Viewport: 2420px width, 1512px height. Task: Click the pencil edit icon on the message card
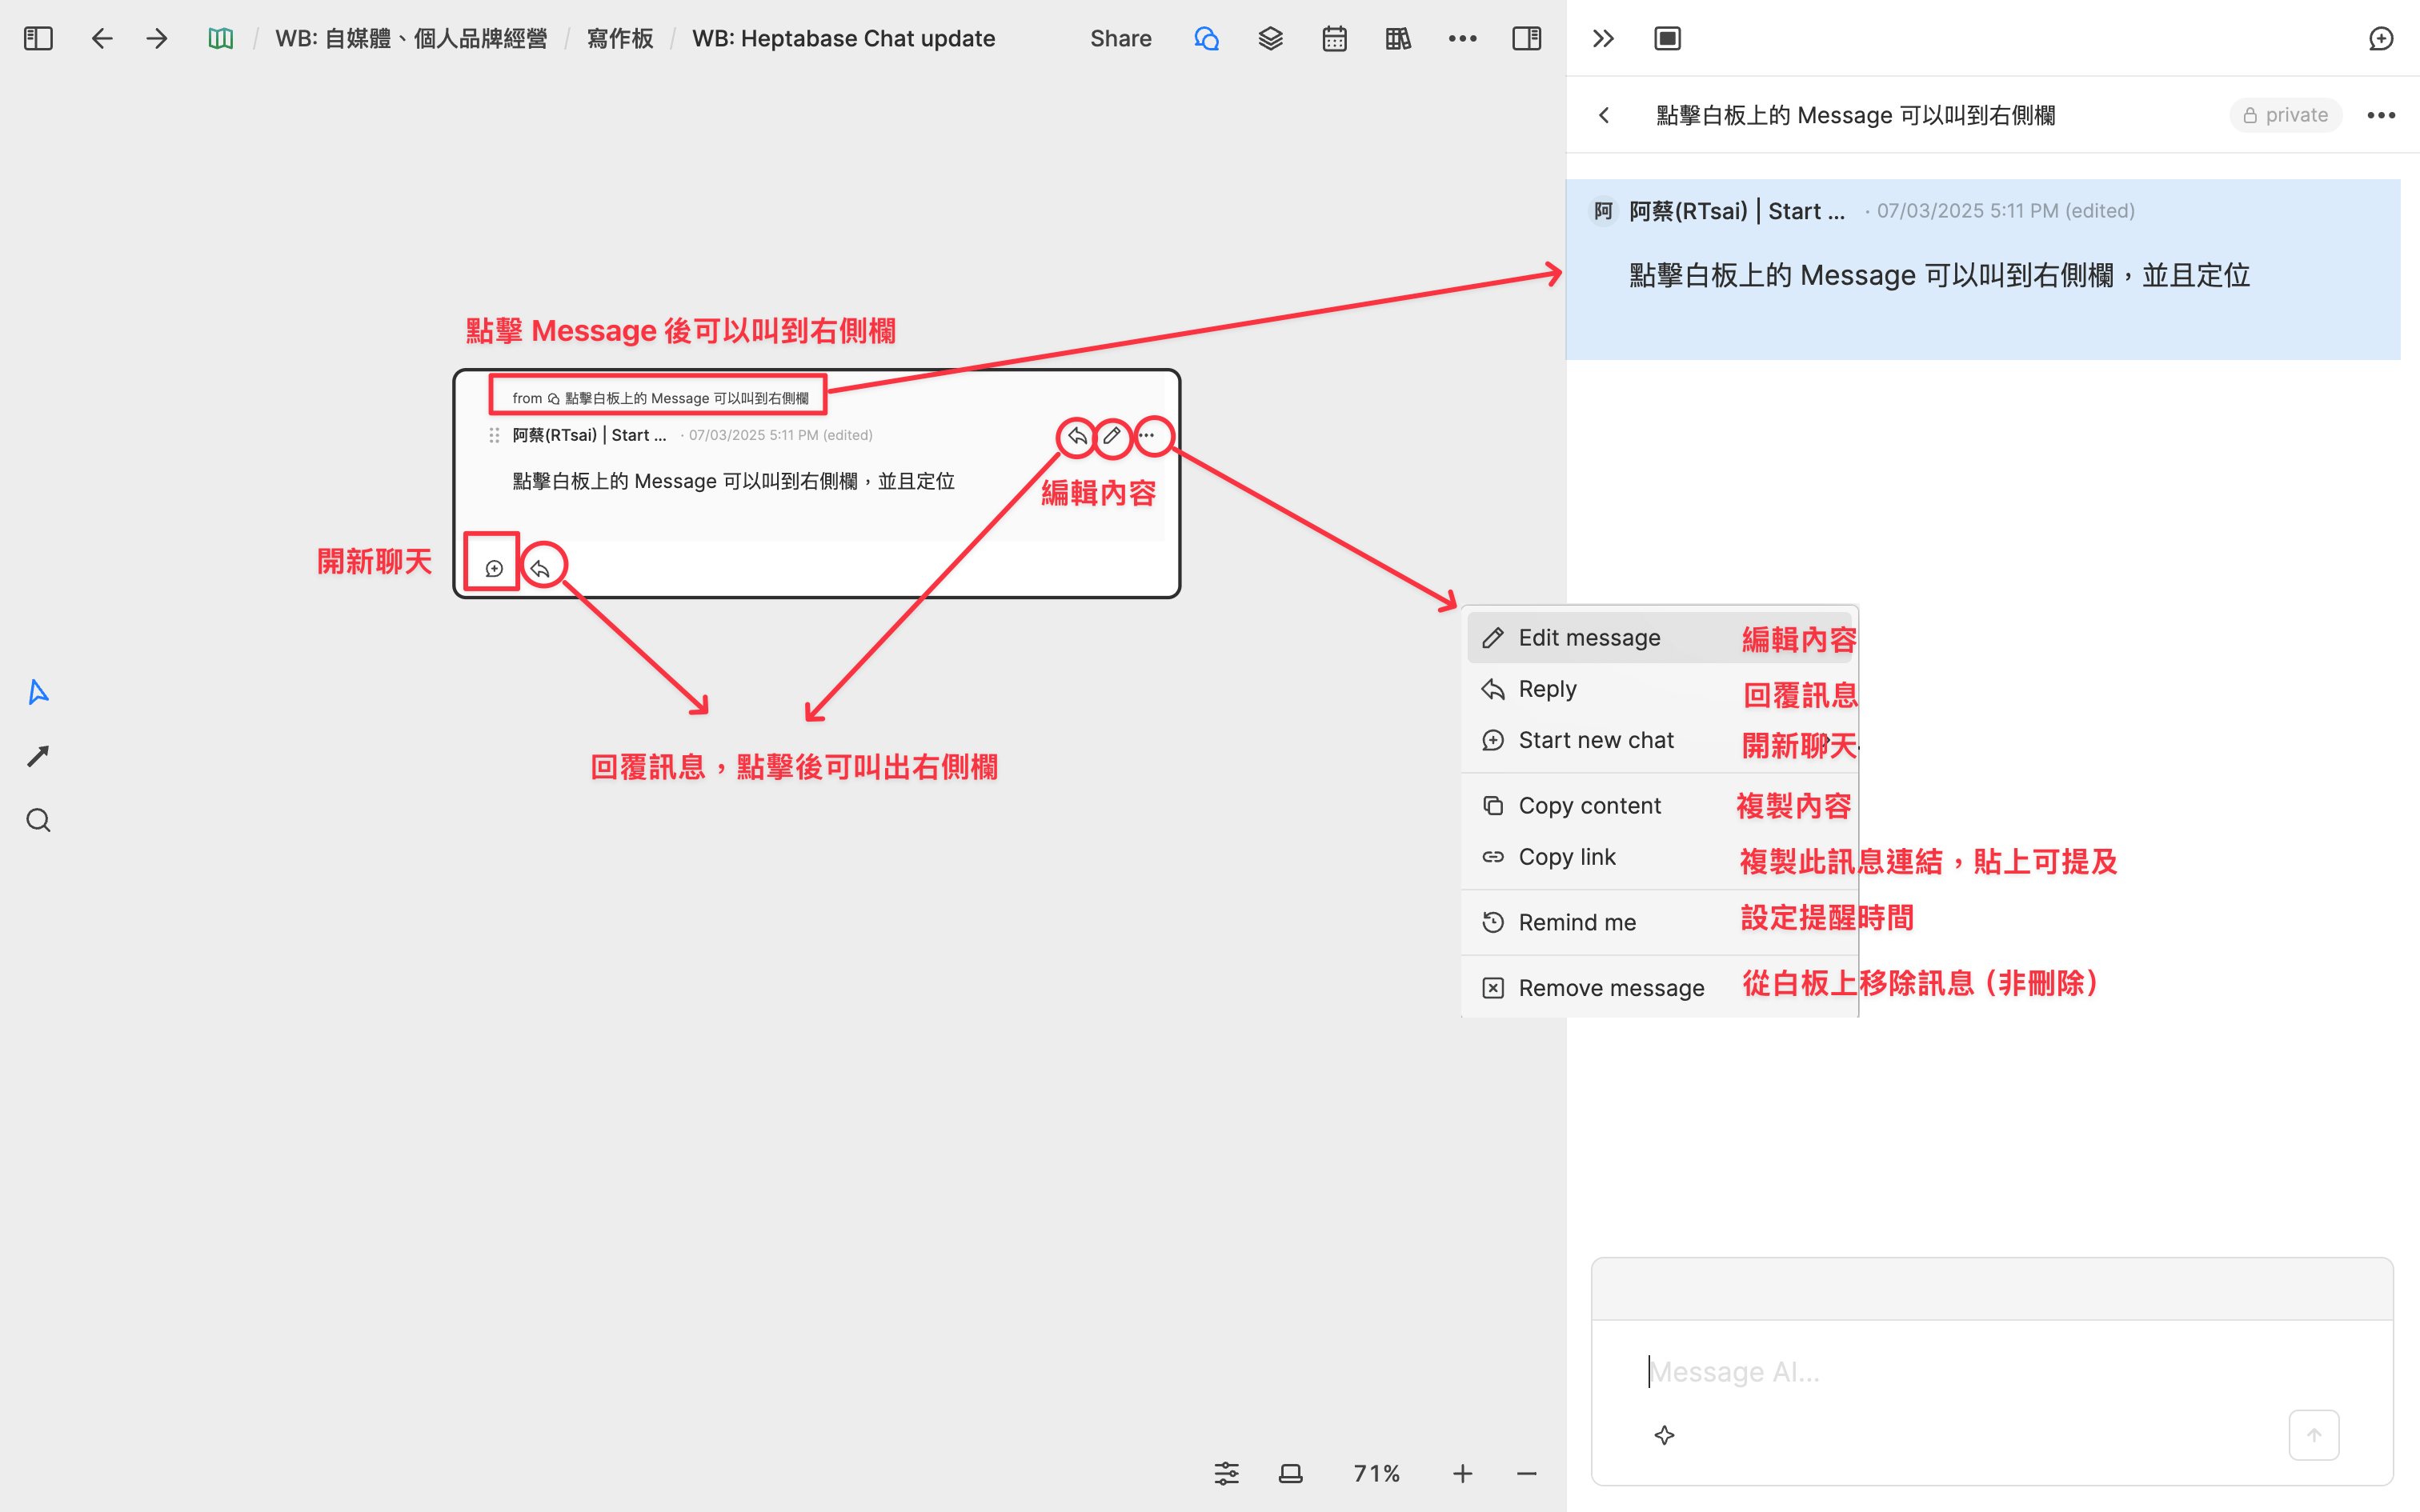coord(1112,436)
